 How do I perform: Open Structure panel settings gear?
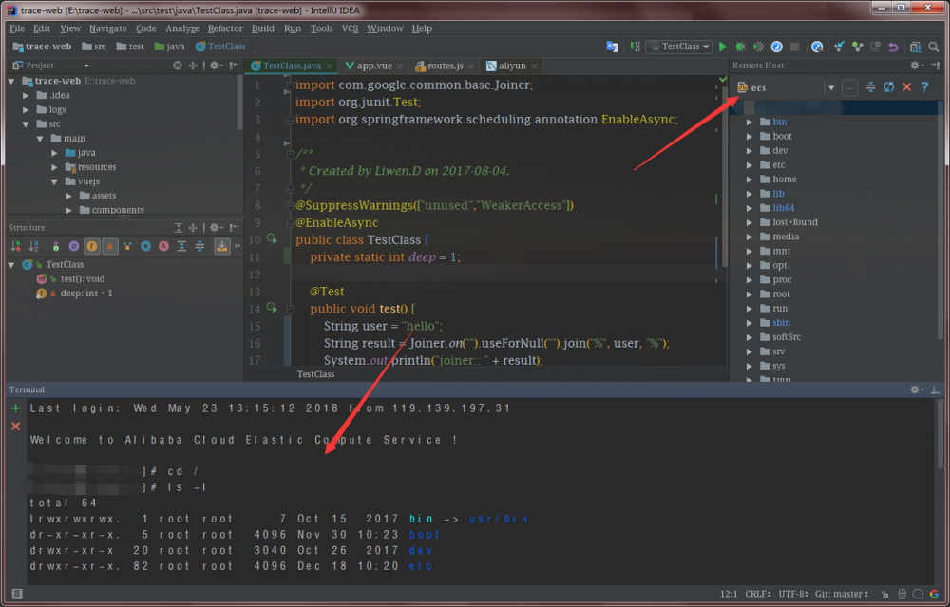(x=214, y=227)
